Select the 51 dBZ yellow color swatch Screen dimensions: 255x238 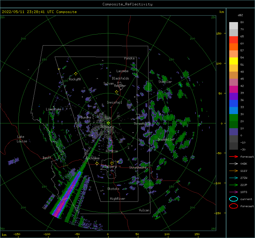pos(233,61)
